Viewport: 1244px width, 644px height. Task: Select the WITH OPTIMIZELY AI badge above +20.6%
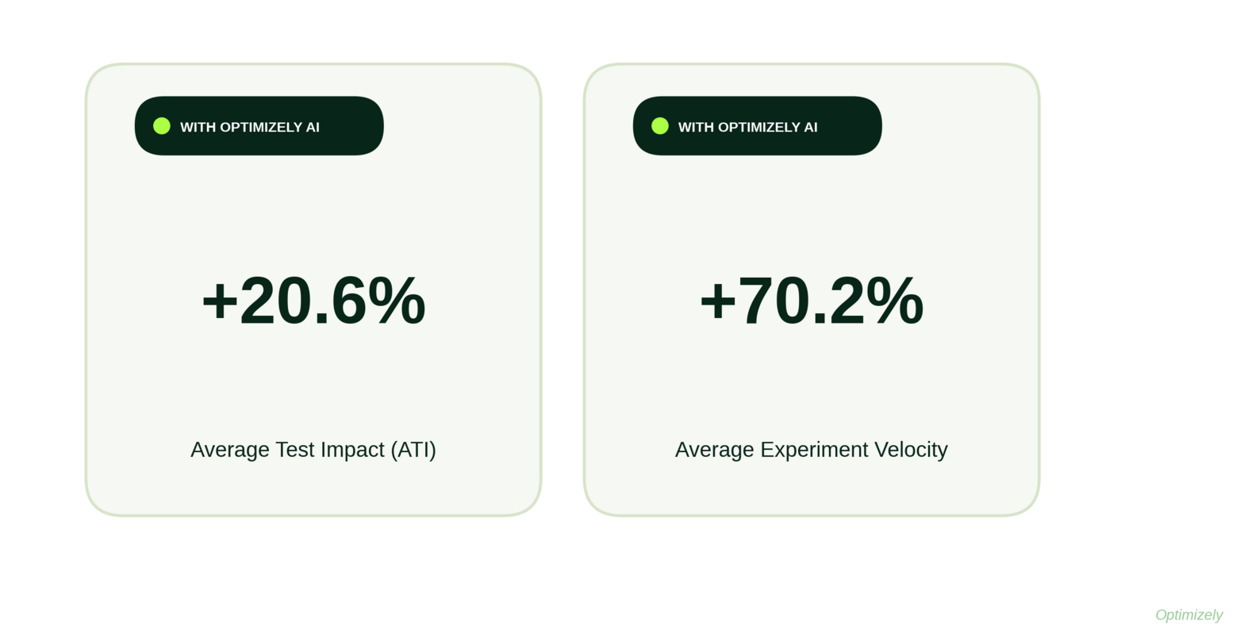[x=259, y=126]
